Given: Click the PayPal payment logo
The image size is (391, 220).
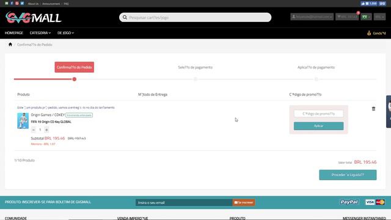Looking at the screenshot, I should coord(349,202).
